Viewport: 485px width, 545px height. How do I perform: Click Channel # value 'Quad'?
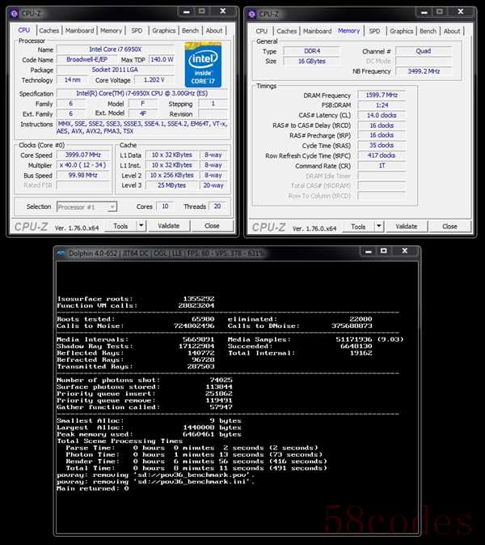coord(424,51)
